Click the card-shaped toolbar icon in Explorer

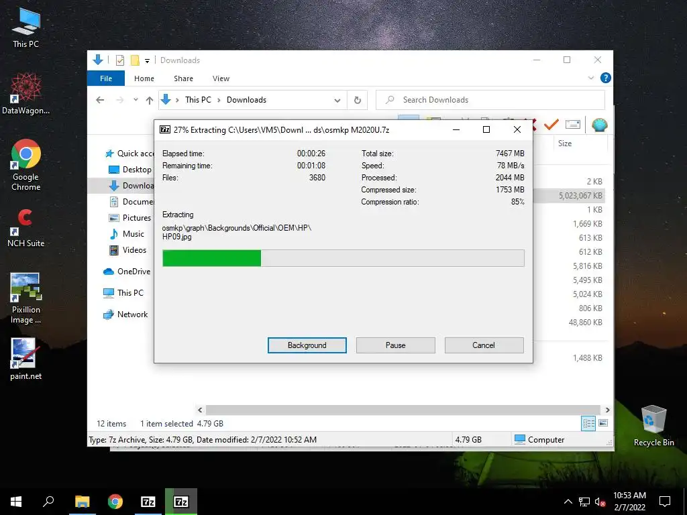(x=573, y=125)
